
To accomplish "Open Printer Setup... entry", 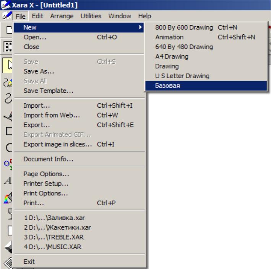I will point(79,184).
